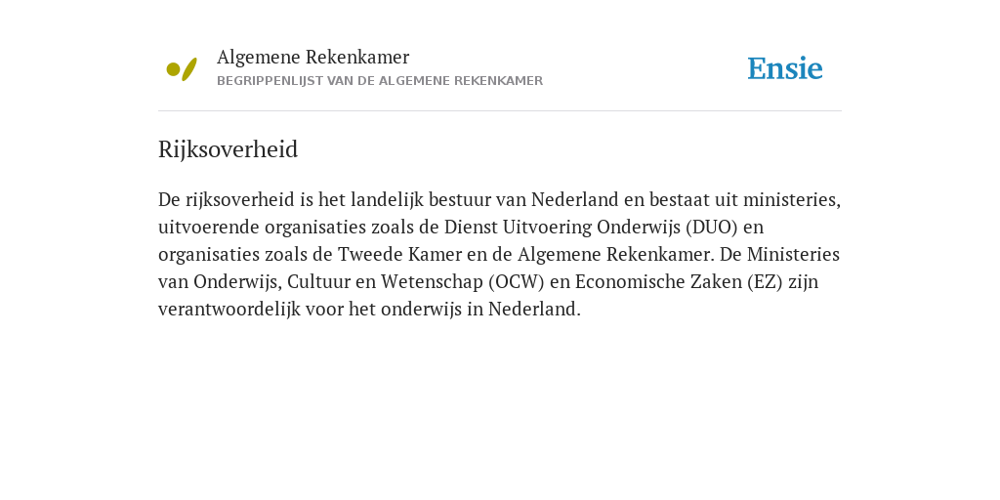Click the Algemene Rekenkamer olive logo icon
This screenshot has width=1000, height=500.
182,69
